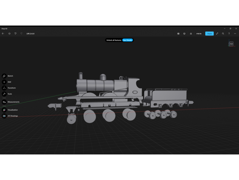Viewport: 239px width, 180px height.
Task: Select the Tools hammer icon
Action: tap(4, 94)
